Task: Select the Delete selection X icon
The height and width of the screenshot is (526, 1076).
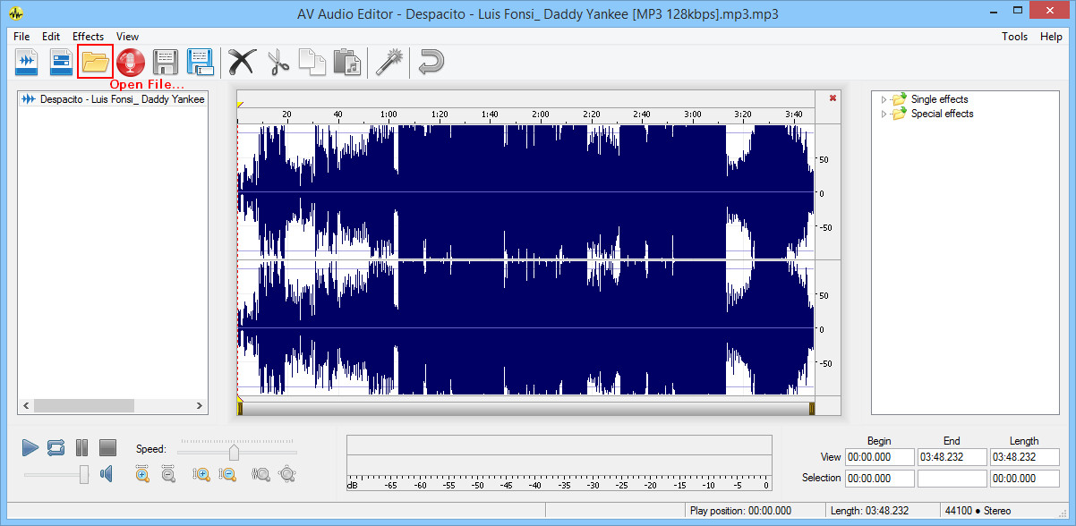Action: click(242, 62)
